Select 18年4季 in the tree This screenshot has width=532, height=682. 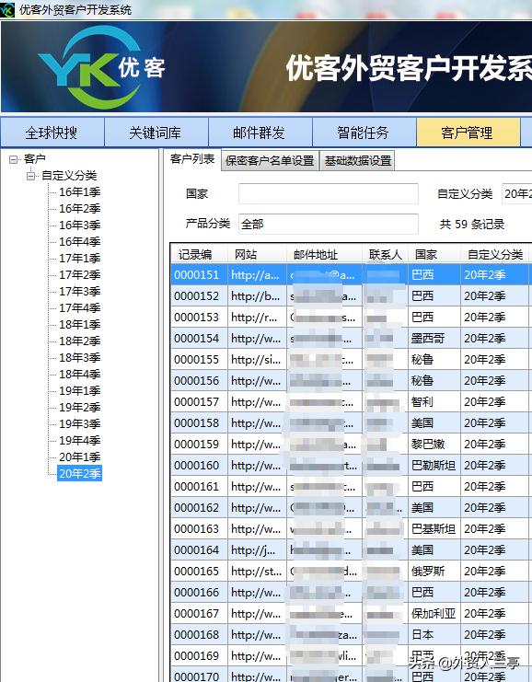79,374
